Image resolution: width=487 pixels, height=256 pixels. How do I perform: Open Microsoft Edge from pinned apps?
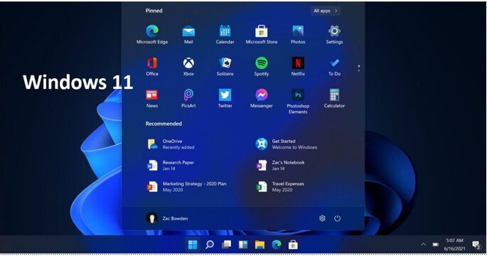tap(152, 34)
